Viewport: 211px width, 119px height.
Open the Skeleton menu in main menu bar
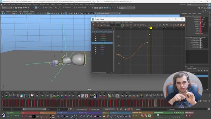tap(43, 5)
